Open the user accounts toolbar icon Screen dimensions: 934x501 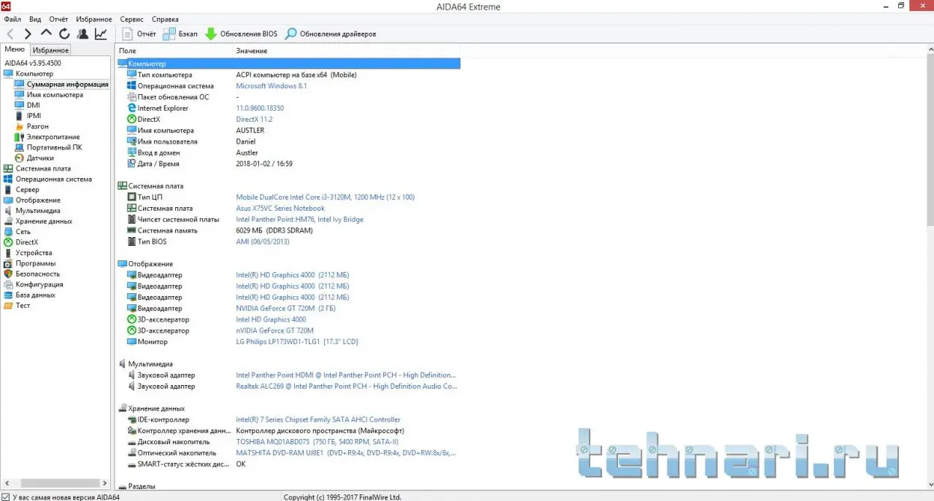[82, 34]
